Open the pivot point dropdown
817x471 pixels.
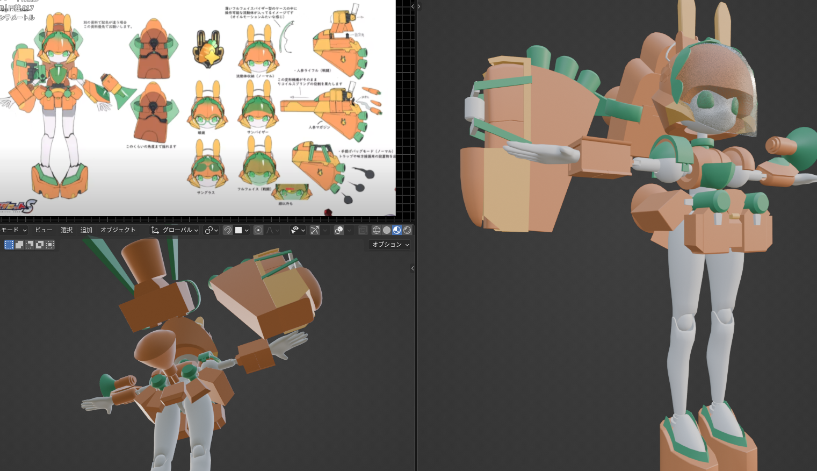pos(212,230)
